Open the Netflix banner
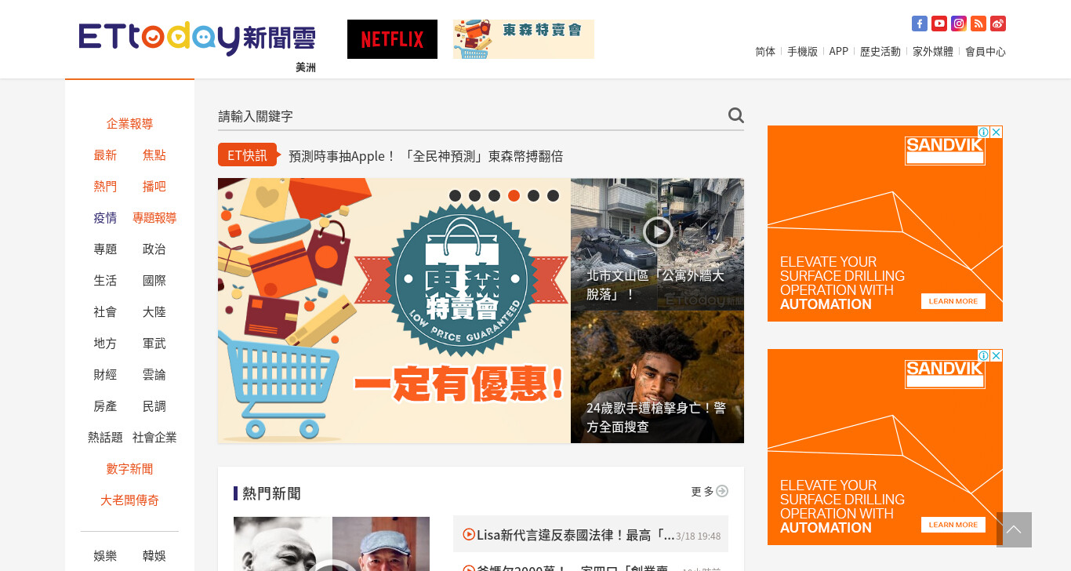This screenshot has width=1071, height=571. tap(392, 39)
